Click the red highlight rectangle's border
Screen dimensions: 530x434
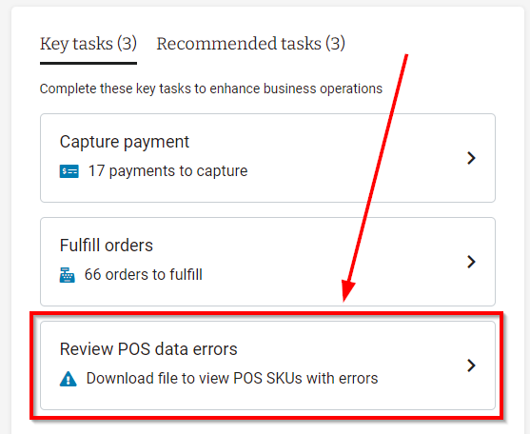(x=266, y=314)
